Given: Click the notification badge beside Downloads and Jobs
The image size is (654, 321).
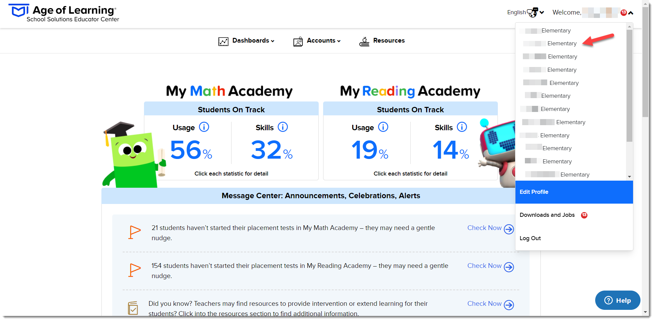Looking at the screenshot, I should coord(584,215).
